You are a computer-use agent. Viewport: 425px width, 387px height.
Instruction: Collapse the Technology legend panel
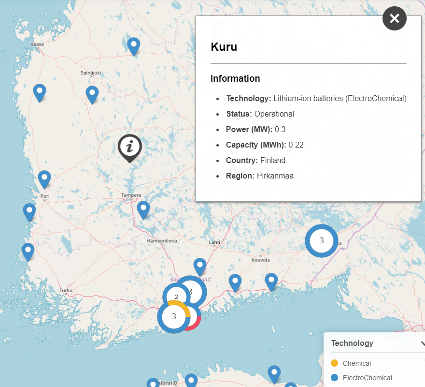(422, 343)
